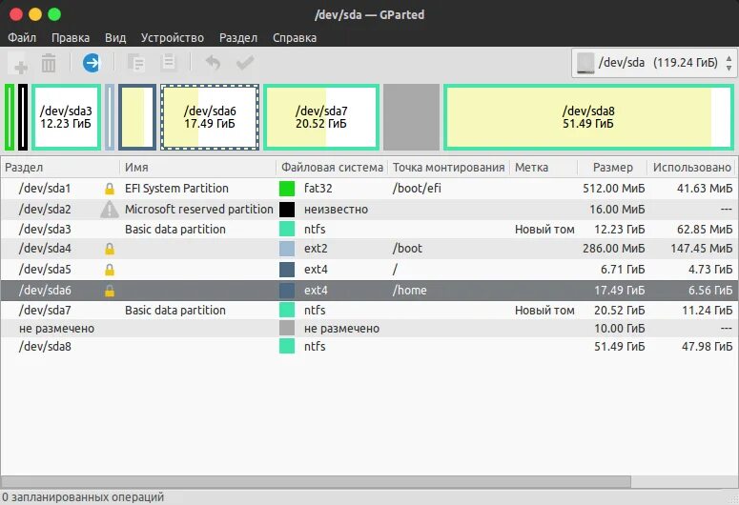Select /dev/sda3 block in the disk map
The image size is (739, 505).
[x=66, y=117]
